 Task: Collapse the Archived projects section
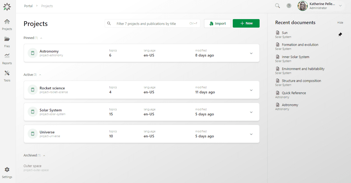point(44,156)
